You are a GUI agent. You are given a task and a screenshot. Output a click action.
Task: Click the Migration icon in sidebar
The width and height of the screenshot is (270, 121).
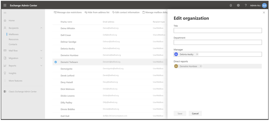(5, 58)
